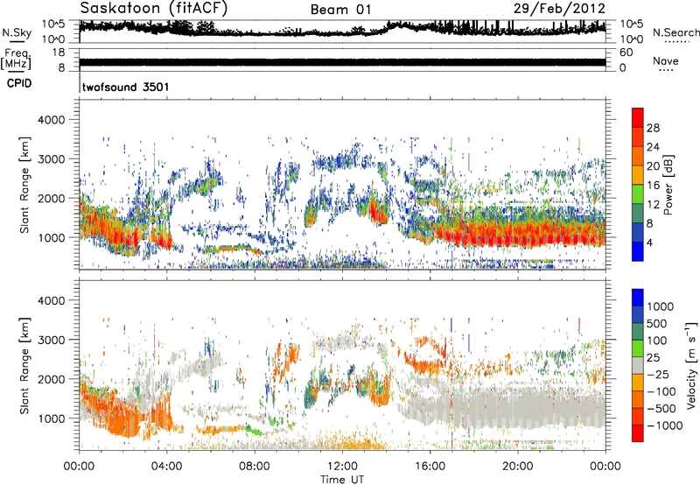Pick the red bottom segment of Velocity colorbar
Image resolution: width=700 pixels, height=485 pixels.
click(x=638, y=433)
